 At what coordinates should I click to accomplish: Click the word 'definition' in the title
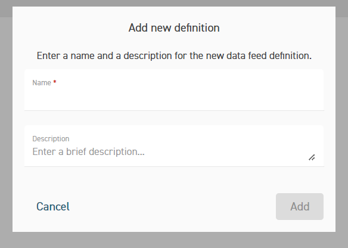point(197,28)
